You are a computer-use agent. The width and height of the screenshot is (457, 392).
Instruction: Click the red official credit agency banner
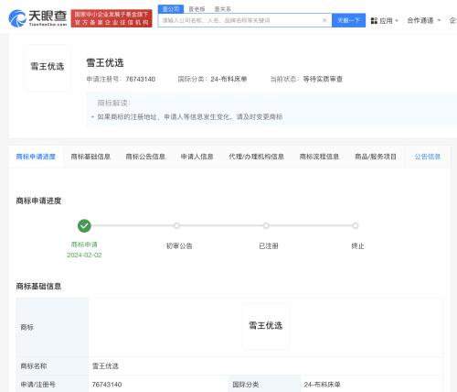point(112,18)
